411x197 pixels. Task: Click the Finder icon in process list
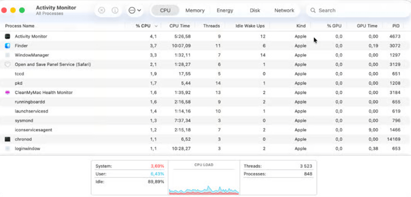[x=7, y=46]
